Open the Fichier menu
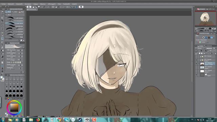 [x=3, y=4]
